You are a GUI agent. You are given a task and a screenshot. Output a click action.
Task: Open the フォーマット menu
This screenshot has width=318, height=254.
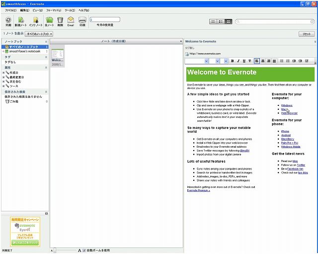tap(54, 10)
